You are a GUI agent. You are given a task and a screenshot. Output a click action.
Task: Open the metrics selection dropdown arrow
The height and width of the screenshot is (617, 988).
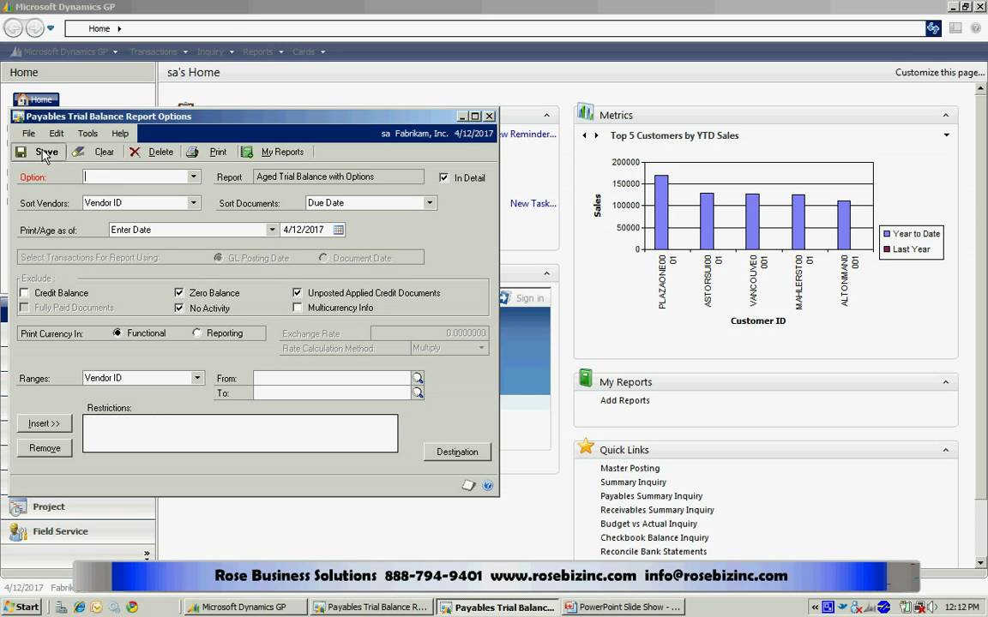pos(947,135)
